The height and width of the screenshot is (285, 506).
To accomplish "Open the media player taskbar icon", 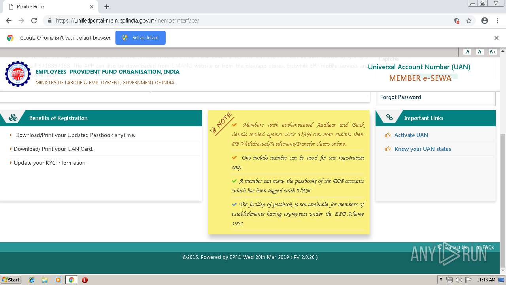I will tap(58, 280).
